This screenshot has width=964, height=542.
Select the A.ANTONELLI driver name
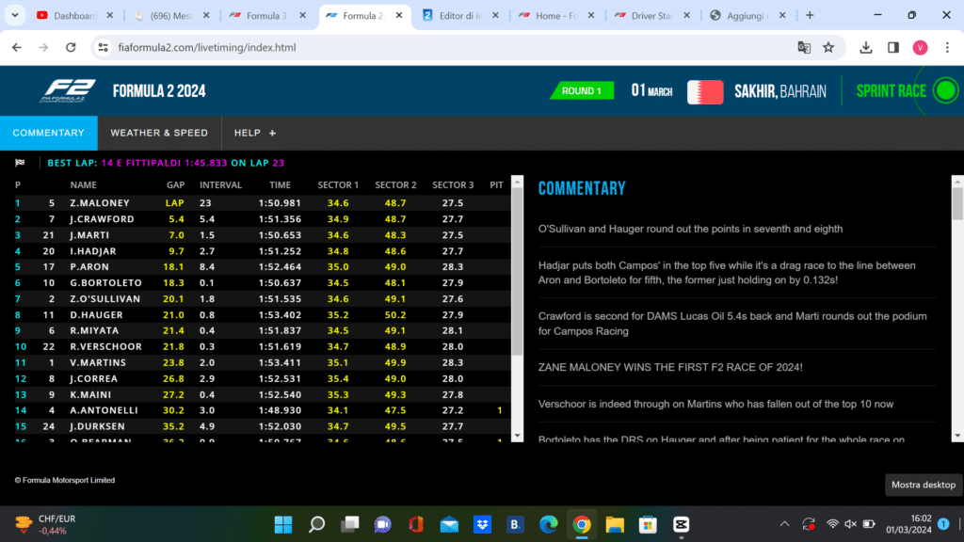point(104,410)
